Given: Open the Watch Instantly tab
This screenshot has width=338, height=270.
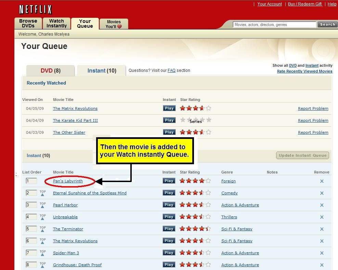Looking at the screenshot, I should pos(56,23).
